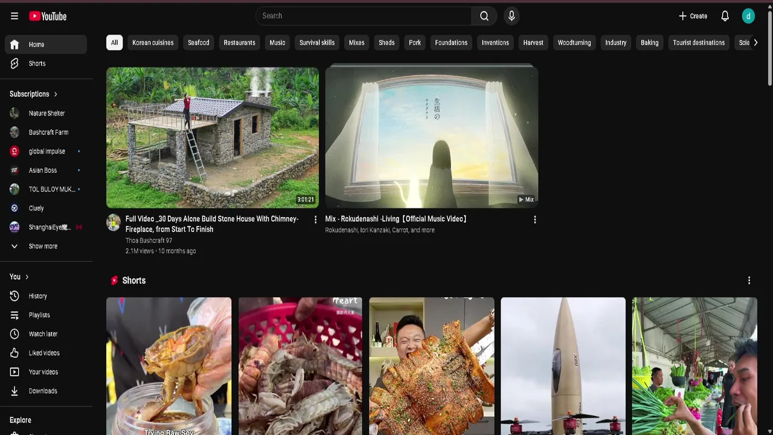The height and width of the screenshot is (435, 773).
Task: Open Bushcraft Farm channel subscription
Action: [x=46, y=132]
